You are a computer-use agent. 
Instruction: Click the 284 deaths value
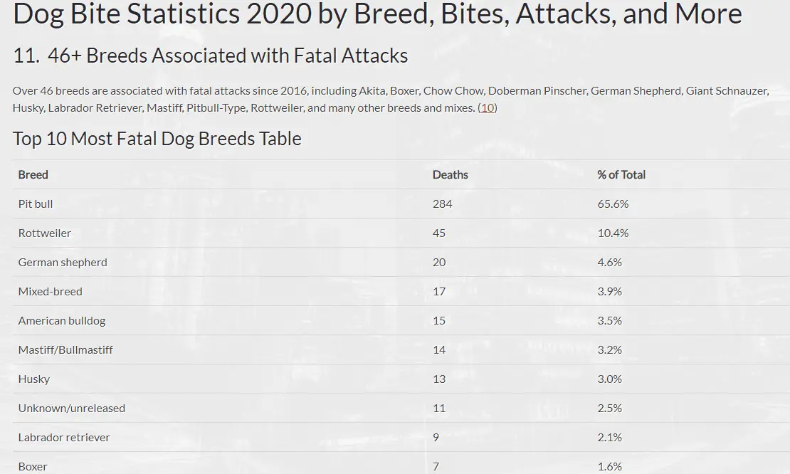tap(442, 204)
